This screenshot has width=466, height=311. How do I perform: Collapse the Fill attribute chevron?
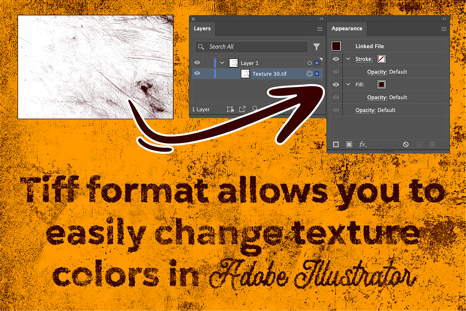(348, 84)
